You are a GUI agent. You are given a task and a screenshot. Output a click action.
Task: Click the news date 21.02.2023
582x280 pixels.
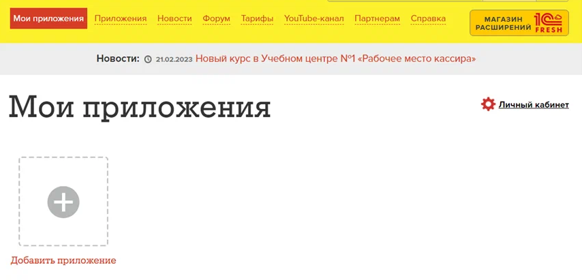pyautogui.click(x=174, y=59)
